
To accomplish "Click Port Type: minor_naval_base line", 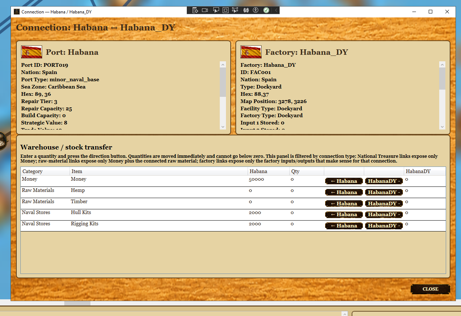I will 60,79.
